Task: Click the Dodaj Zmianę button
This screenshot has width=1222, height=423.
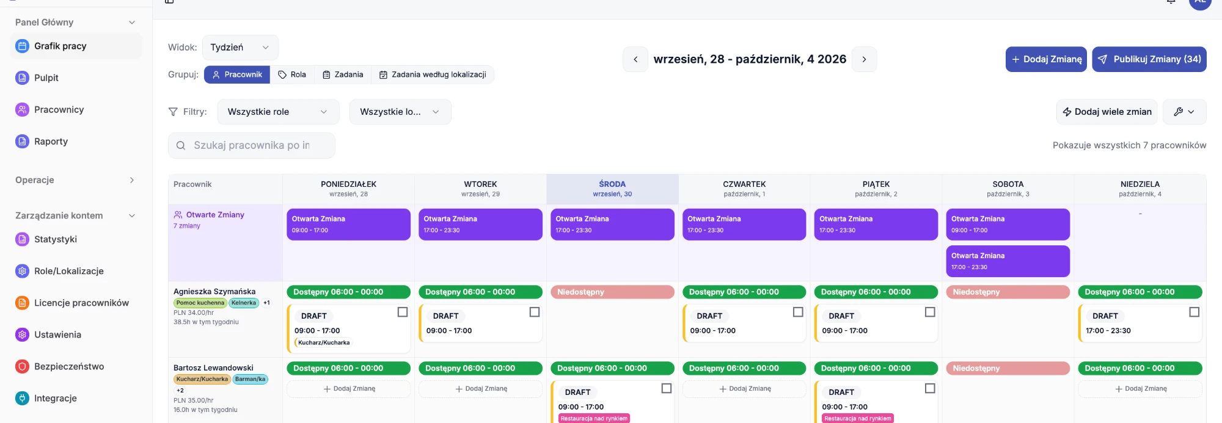Action: click(x=1046, y=59)
